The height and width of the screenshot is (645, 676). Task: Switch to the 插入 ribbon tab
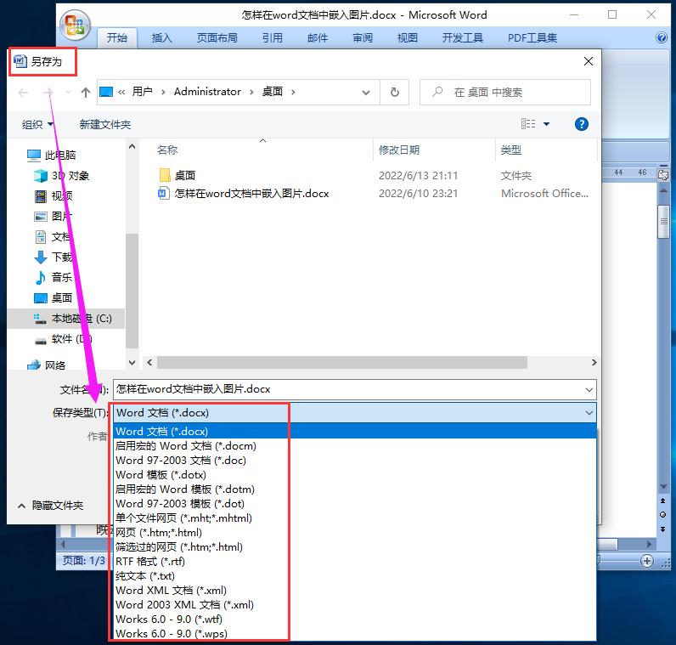point(162,38)
